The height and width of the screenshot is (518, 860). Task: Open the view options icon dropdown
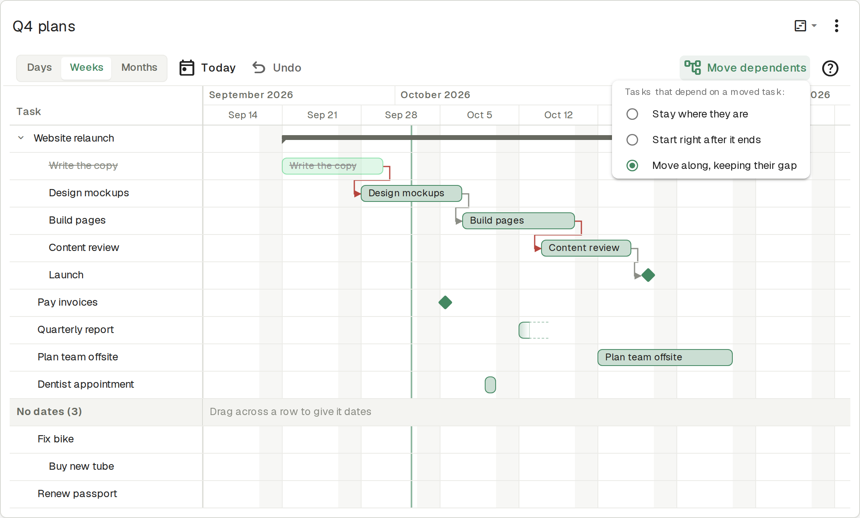click(805, 26)
